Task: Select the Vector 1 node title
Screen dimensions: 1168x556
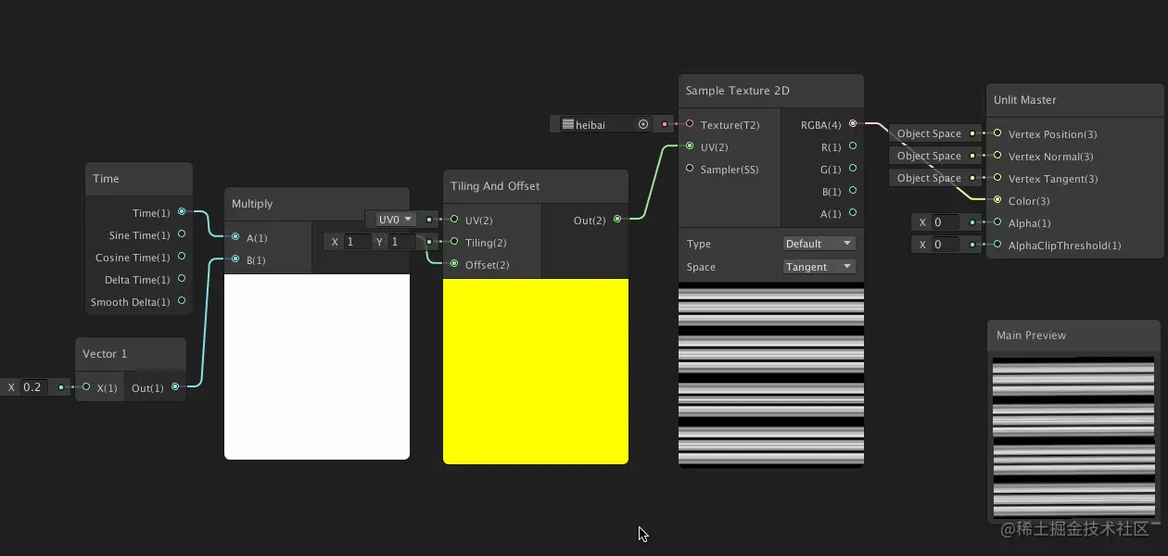Action: (x=105, y=354)
